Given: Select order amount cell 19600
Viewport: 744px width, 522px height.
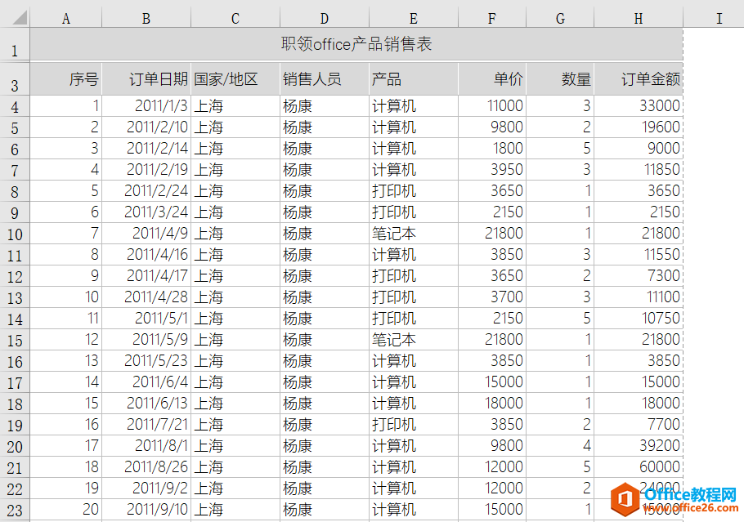Looking at the screenshot, I should point(639,127).
